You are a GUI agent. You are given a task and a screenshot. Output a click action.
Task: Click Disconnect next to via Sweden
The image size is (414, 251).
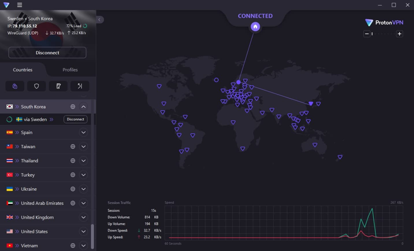pyautogui.click(x=75, y=119)
